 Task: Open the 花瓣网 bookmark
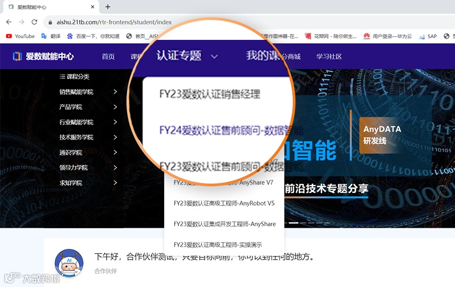pyautogui.click(x=331, y=36)
